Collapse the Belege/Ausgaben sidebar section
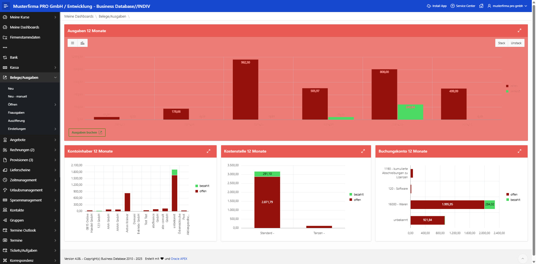The image size is (536, 264). pos(55,77)
